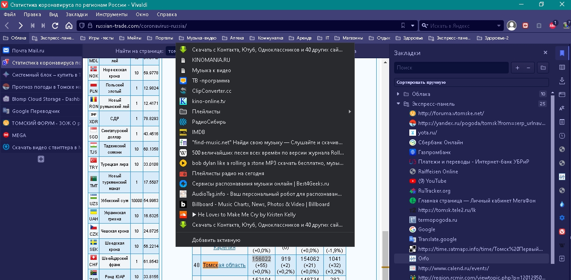Open the Сортировать вручную sort dropdown
This screenshot has height=280, width=571.
point(471,82)
